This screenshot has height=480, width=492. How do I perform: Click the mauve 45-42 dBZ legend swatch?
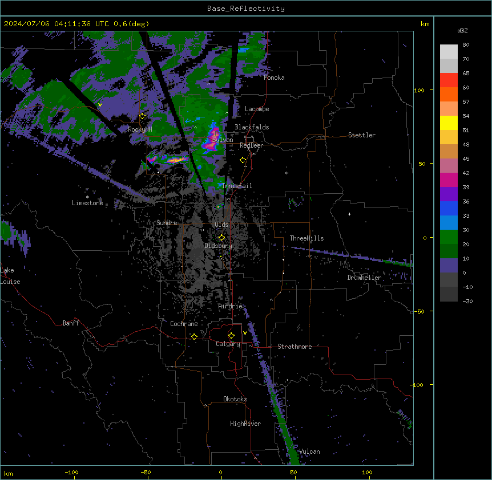pyautogui.click(x=449, y=166)
